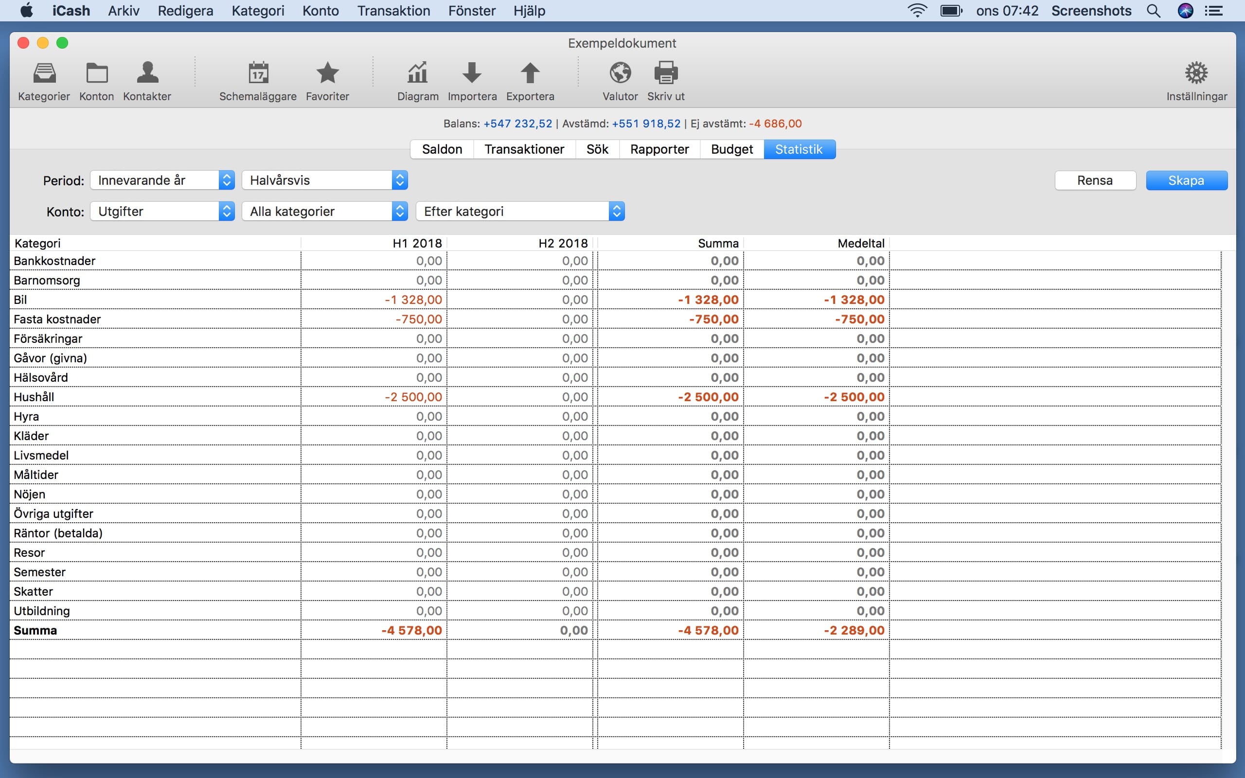Click the Rensa button
The height and width of the screenshot is (778, 1245).
(x=1095, y=180)
